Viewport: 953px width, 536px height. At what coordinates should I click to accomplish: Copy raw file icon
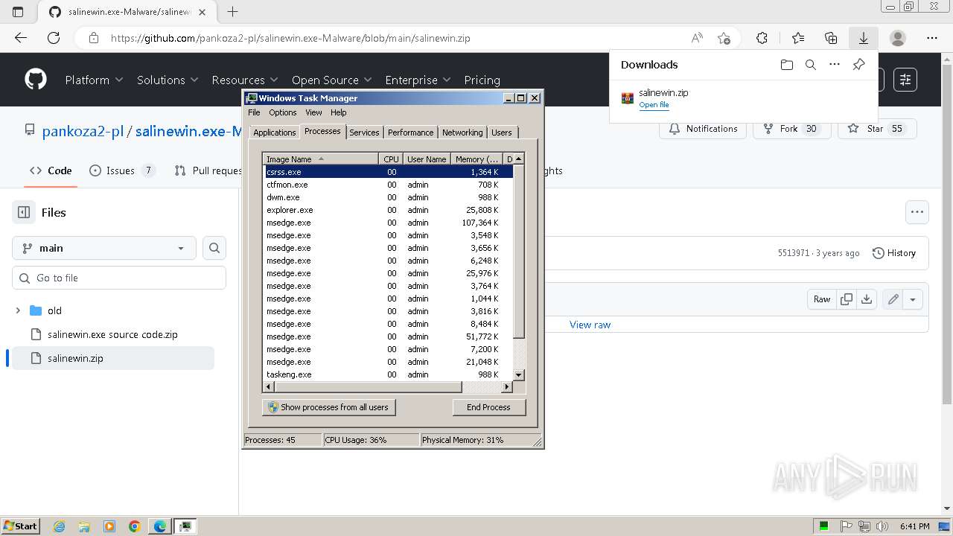pyautogui.click(x=847, y=299)
